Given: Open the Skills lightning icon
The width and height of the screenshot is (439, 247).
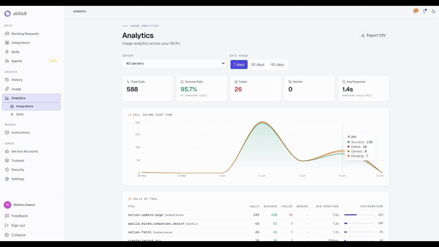Looking at the screenshot, I should point(7,52).
